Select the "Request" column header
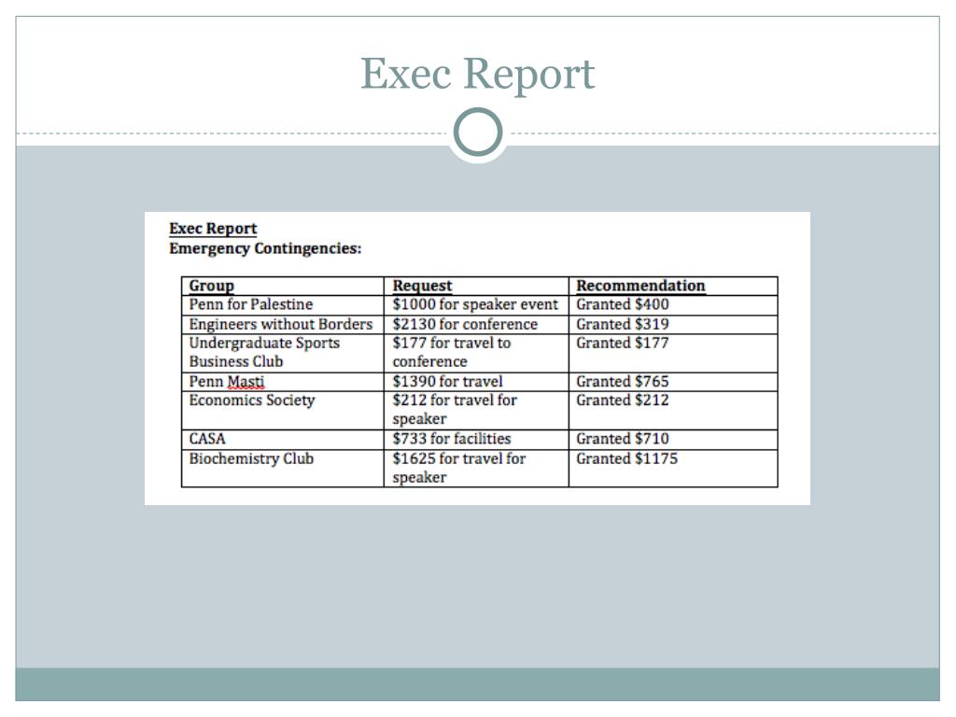956x717 pixels. click(x=476, y=286)
